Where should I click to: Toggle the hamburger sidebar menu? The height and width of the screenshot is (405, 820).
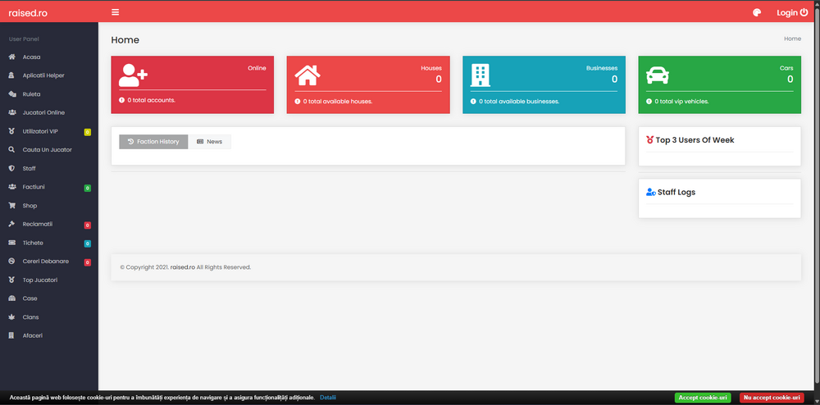click(115, 12)
